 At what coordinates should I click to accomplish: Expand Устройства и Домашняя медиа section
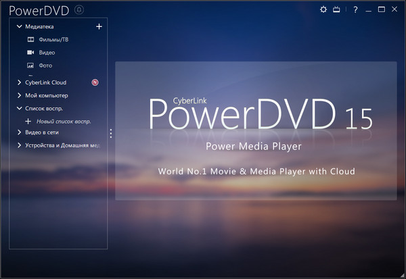coord(19,145)
